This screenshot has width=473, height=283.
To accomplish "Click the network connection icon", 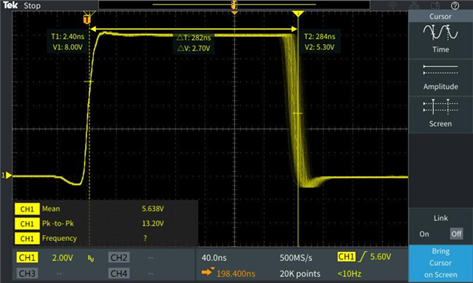I will pyautogui.click(x=414, y=5).
